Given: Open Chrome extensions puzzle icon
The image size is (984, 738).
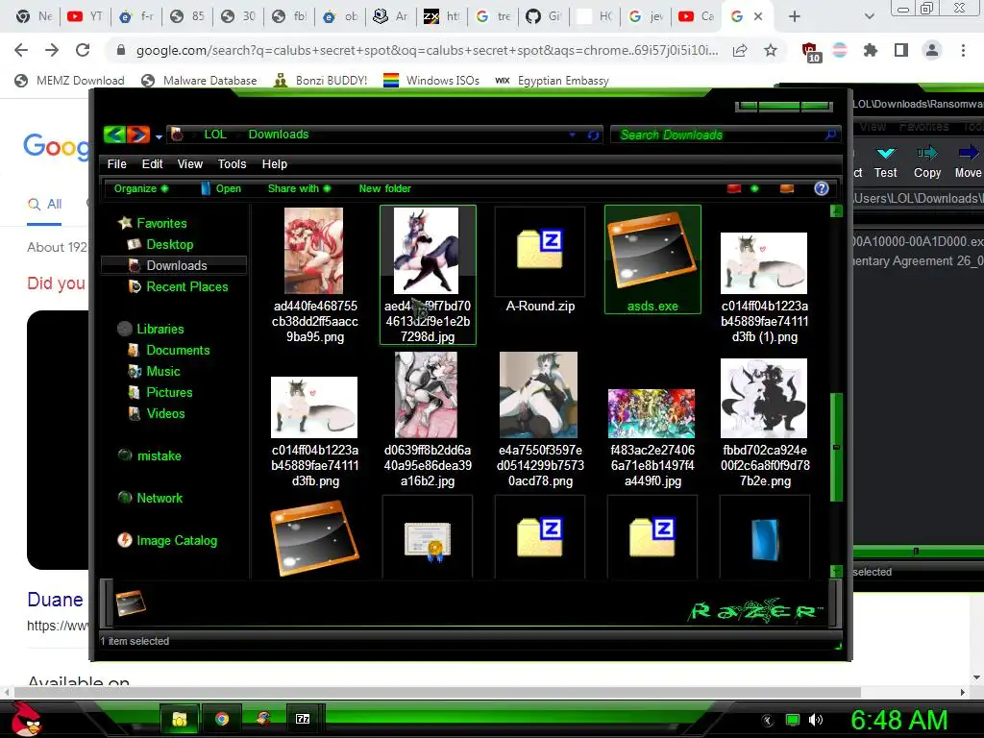Looking at the screenshot, I should pos(870,50).
